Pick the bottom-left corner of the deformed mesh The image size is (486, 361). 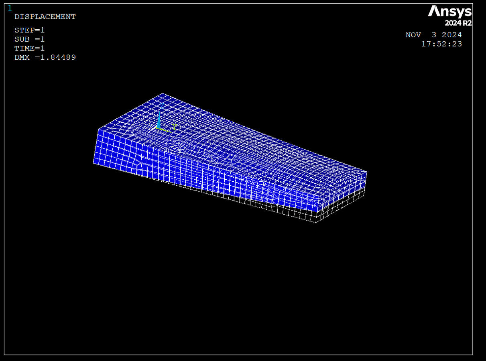tap(94, 163)
